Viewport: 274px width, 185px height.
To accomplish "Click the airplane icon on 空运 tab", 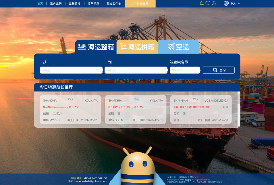I will coord(171,47).
